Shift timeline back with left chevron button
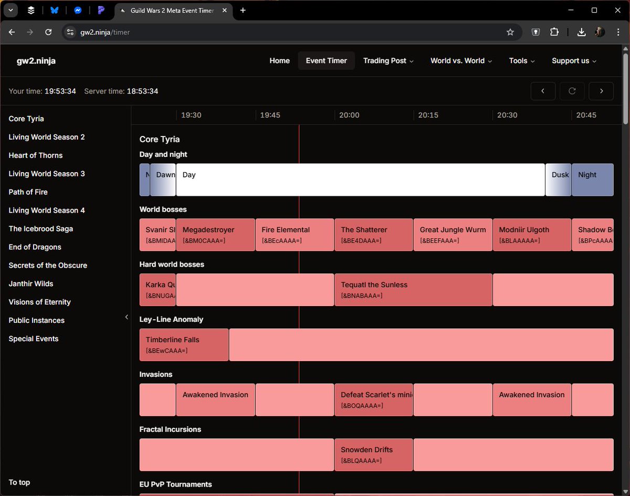630x496 pixels. click(x=543, y=91)
